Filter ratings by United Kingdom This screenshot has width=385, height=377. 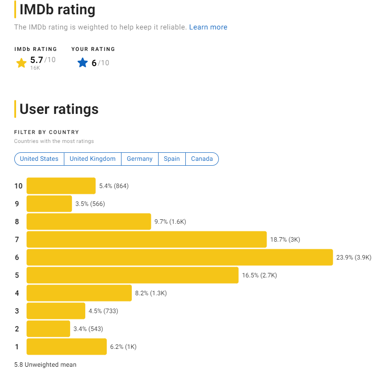coord(92,159)
